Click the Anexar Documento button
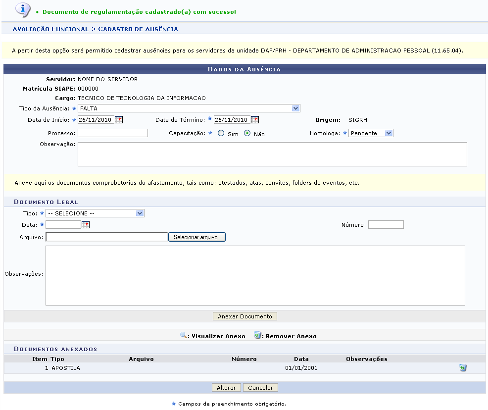Viewport: 488px width, 410px height. tap(245, 316)
